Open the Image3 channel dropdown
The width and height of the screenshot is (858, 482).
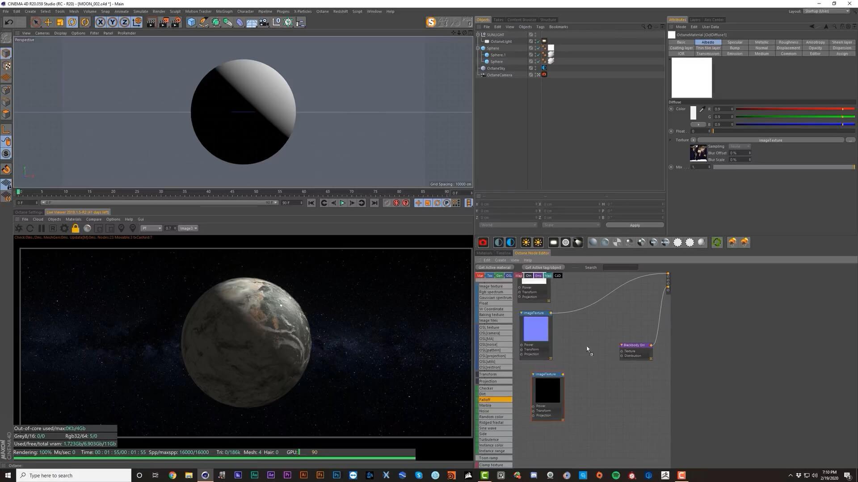(x=188, y=229)
